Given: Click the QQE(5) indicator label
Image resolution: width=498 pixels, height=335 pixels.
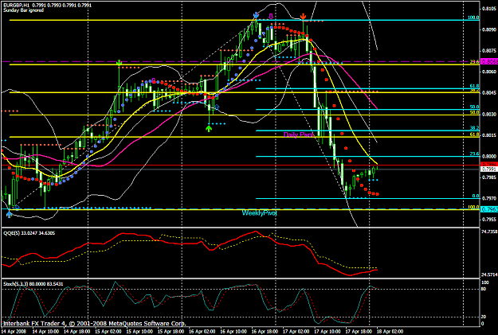Looking at the screenshot, I should tap(29, 233).
